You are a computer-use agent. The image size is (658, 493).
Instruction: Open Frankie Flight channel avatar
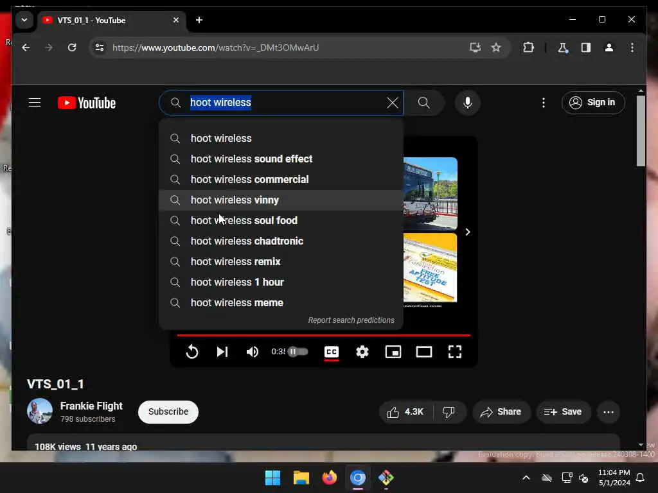pyautogui.click(x=39, y=411)
